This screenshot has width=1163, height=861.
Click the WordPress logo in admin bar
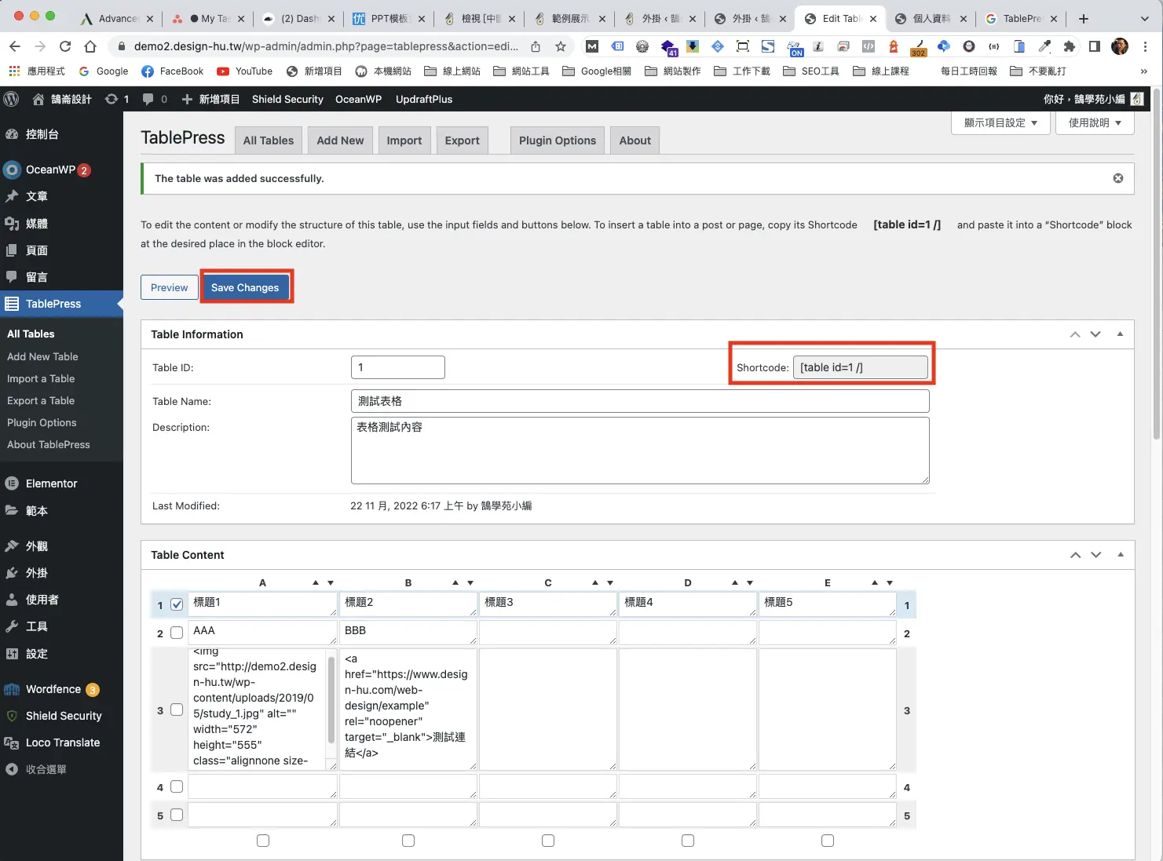coord(11,99)
